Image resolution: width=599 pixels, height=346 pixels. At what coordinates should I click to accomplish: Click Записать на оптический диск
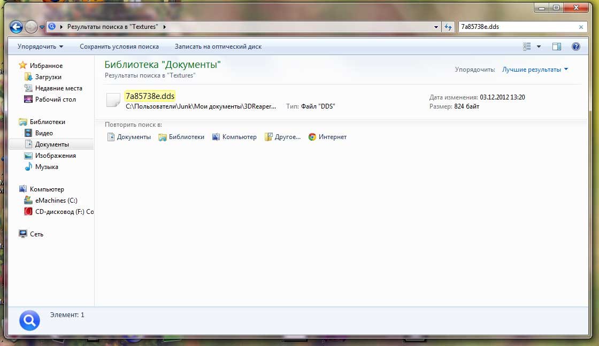[x=218, y=47]
